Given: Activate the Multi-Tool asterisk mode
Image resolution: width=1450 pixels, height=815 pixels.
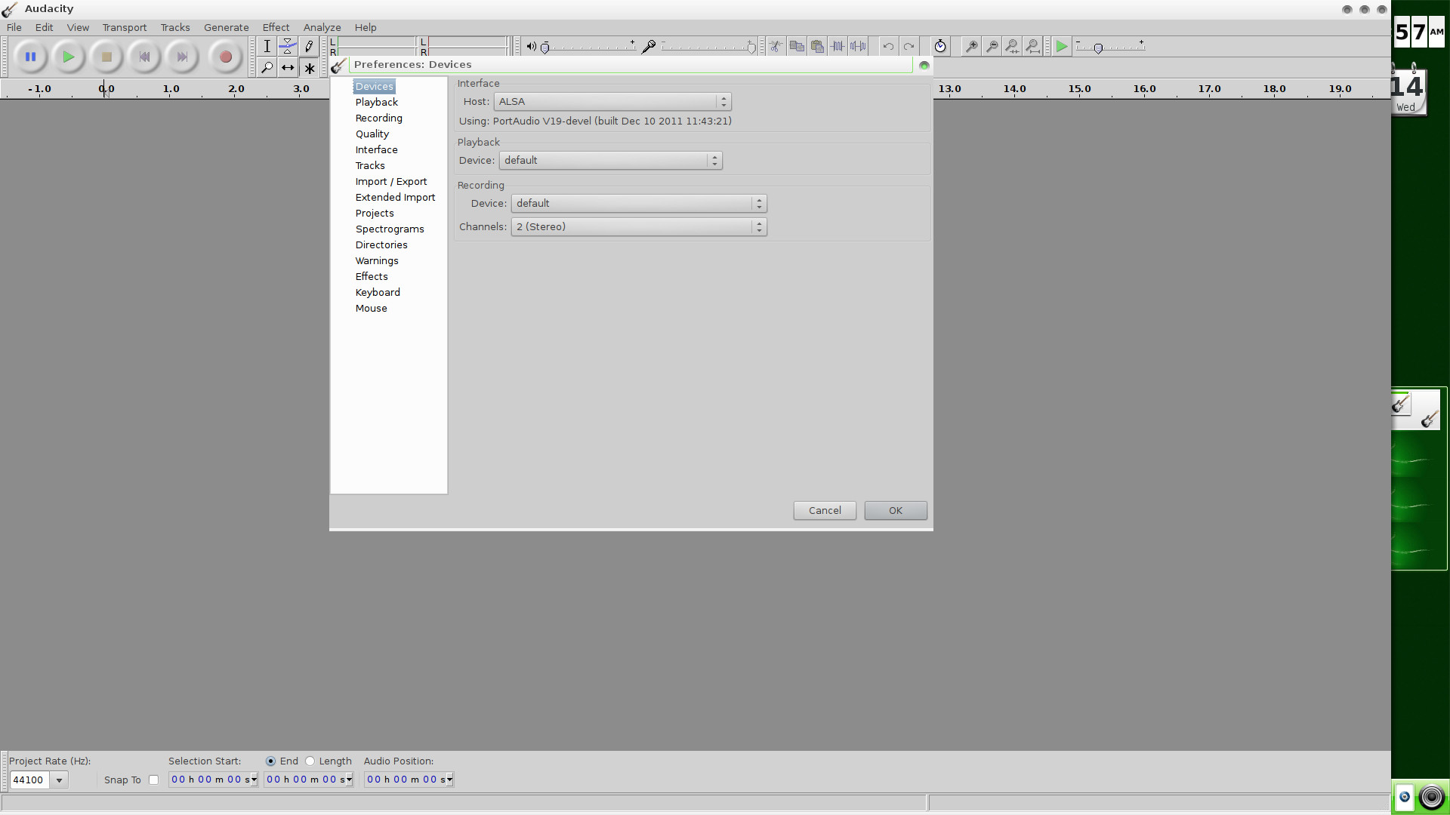Looking at the screenshot, I should [x=309, y=68].
